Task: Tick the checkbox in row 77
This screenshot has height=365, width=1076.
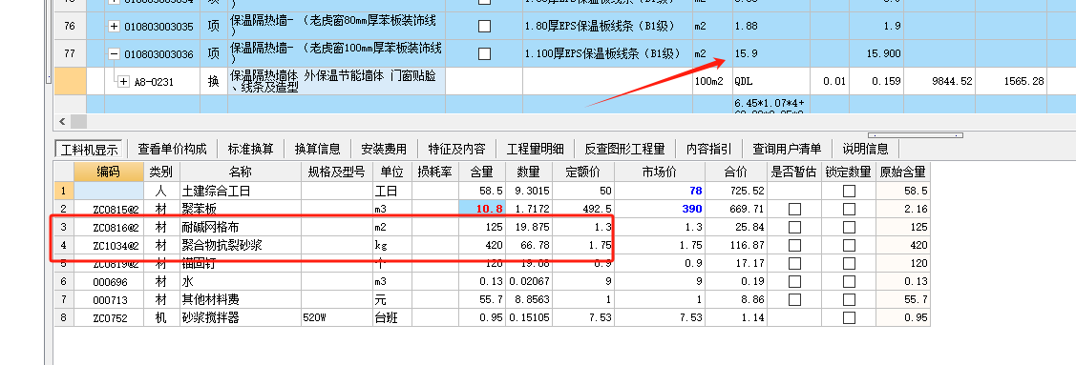Action: click(484, 53)
